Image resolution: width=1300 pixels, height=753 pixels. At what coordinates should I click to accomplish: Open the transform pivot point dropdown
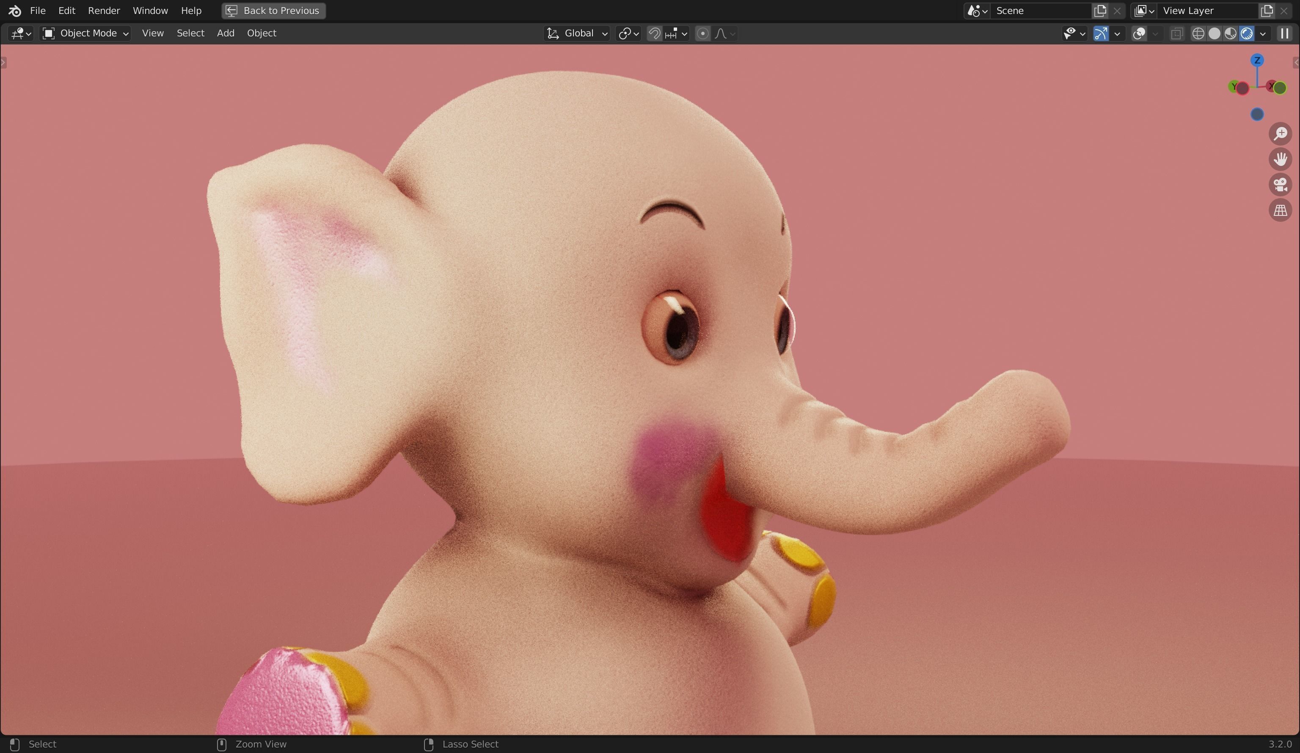(628, 33)
